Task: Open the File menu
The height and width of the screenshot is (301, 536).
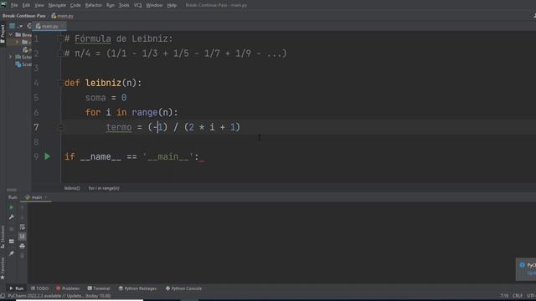Action: click(14, 5)
